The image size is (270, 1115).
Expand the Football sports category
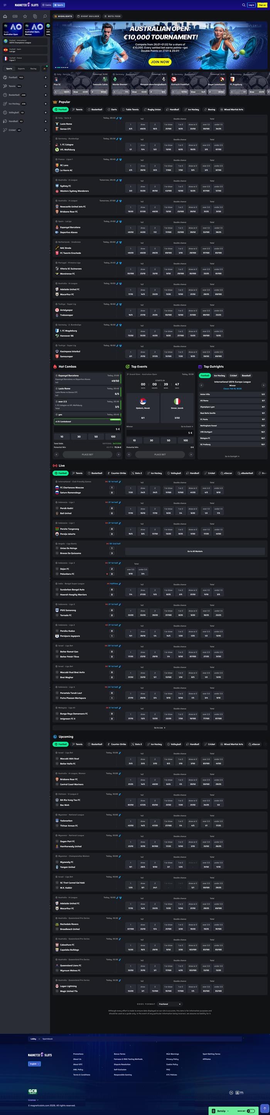click(x=46, y=77)
